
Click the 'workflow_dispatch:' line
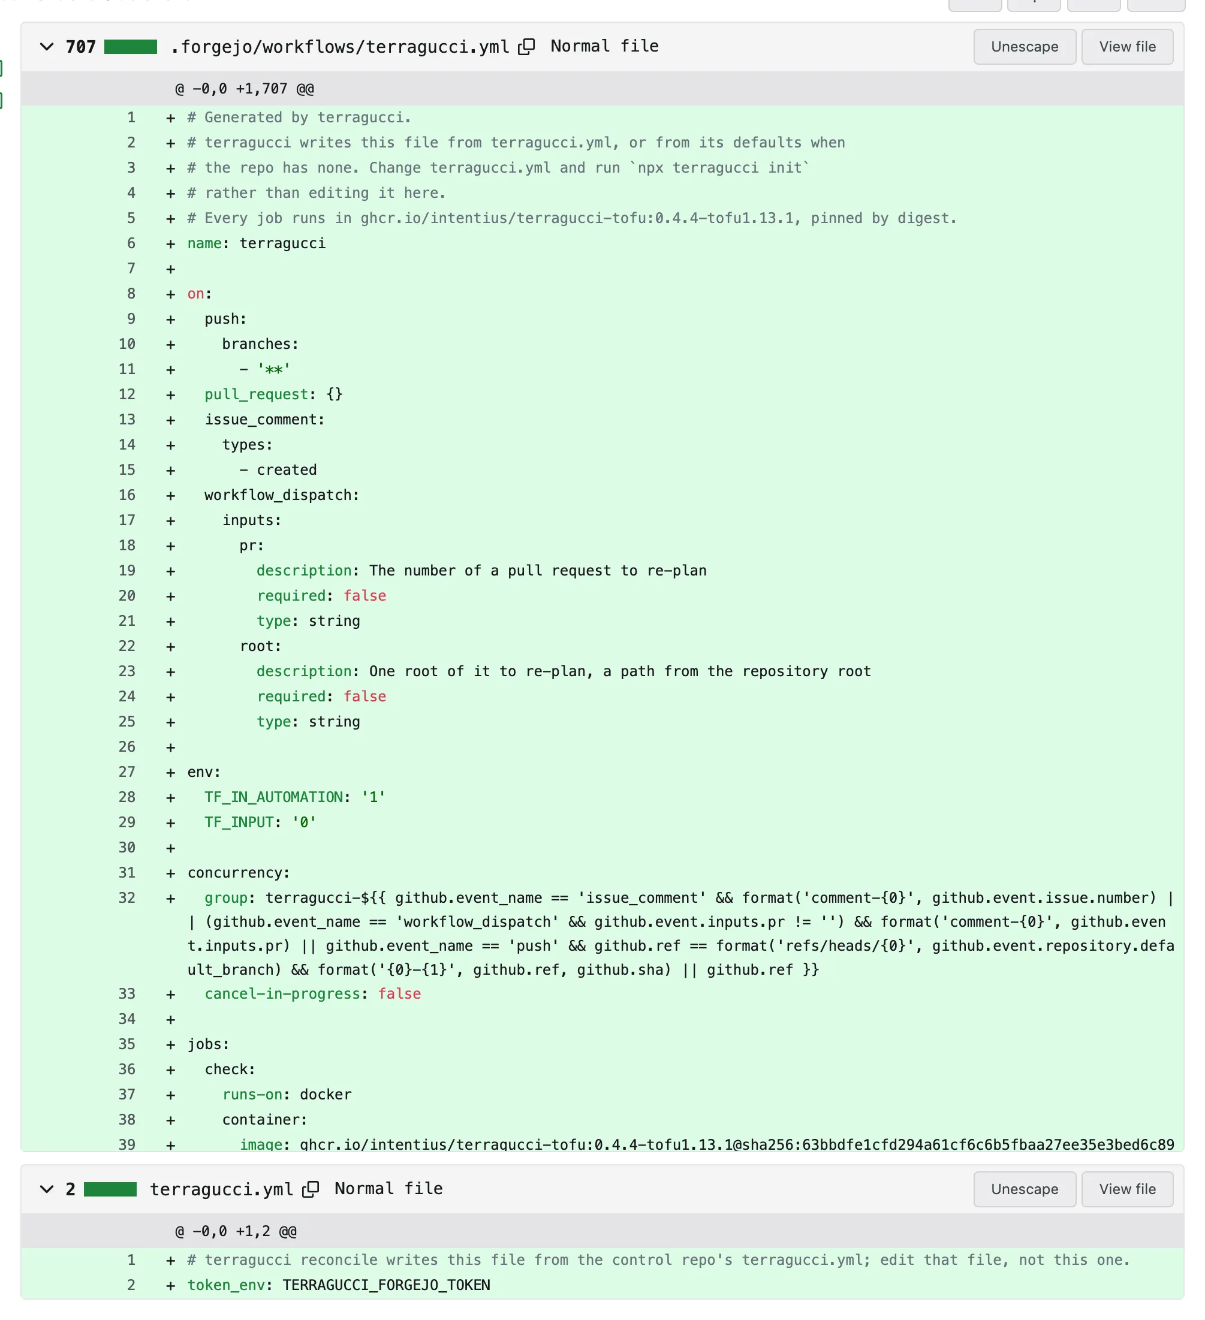[282, 495]
